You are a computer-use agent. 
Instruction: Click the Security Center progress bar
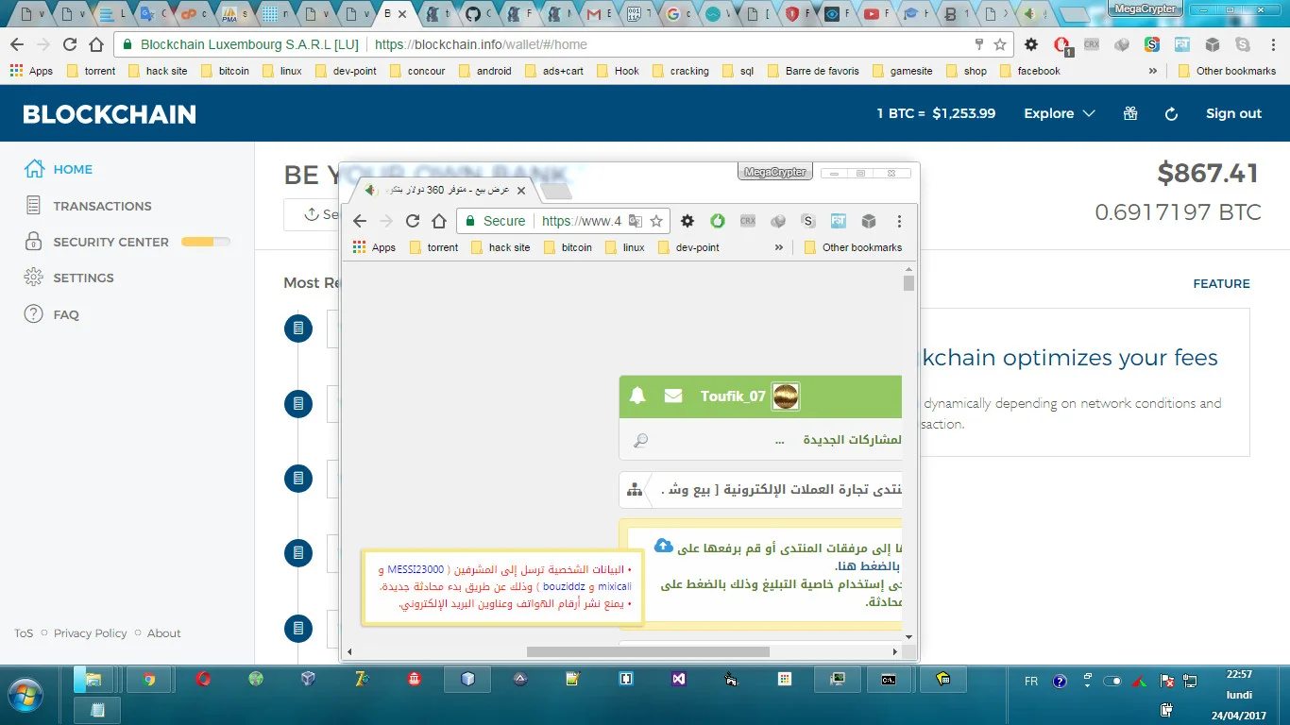[x=205, y=242]
